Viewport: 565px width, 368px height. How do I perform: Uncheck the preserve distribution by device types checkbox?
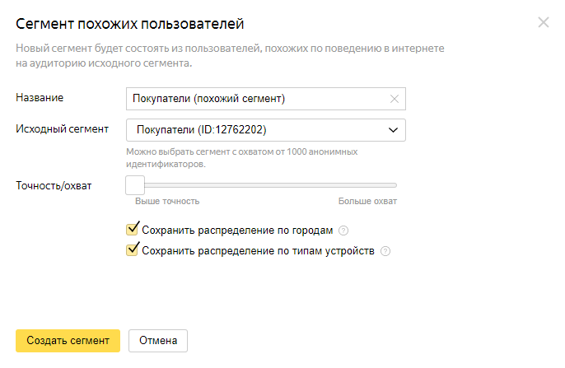pyautogui.click(x=132, y=249)
